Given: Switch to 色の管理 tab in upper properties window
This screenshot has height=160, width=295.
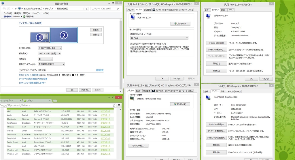Looking at the screenshot, I should point(147,10).
